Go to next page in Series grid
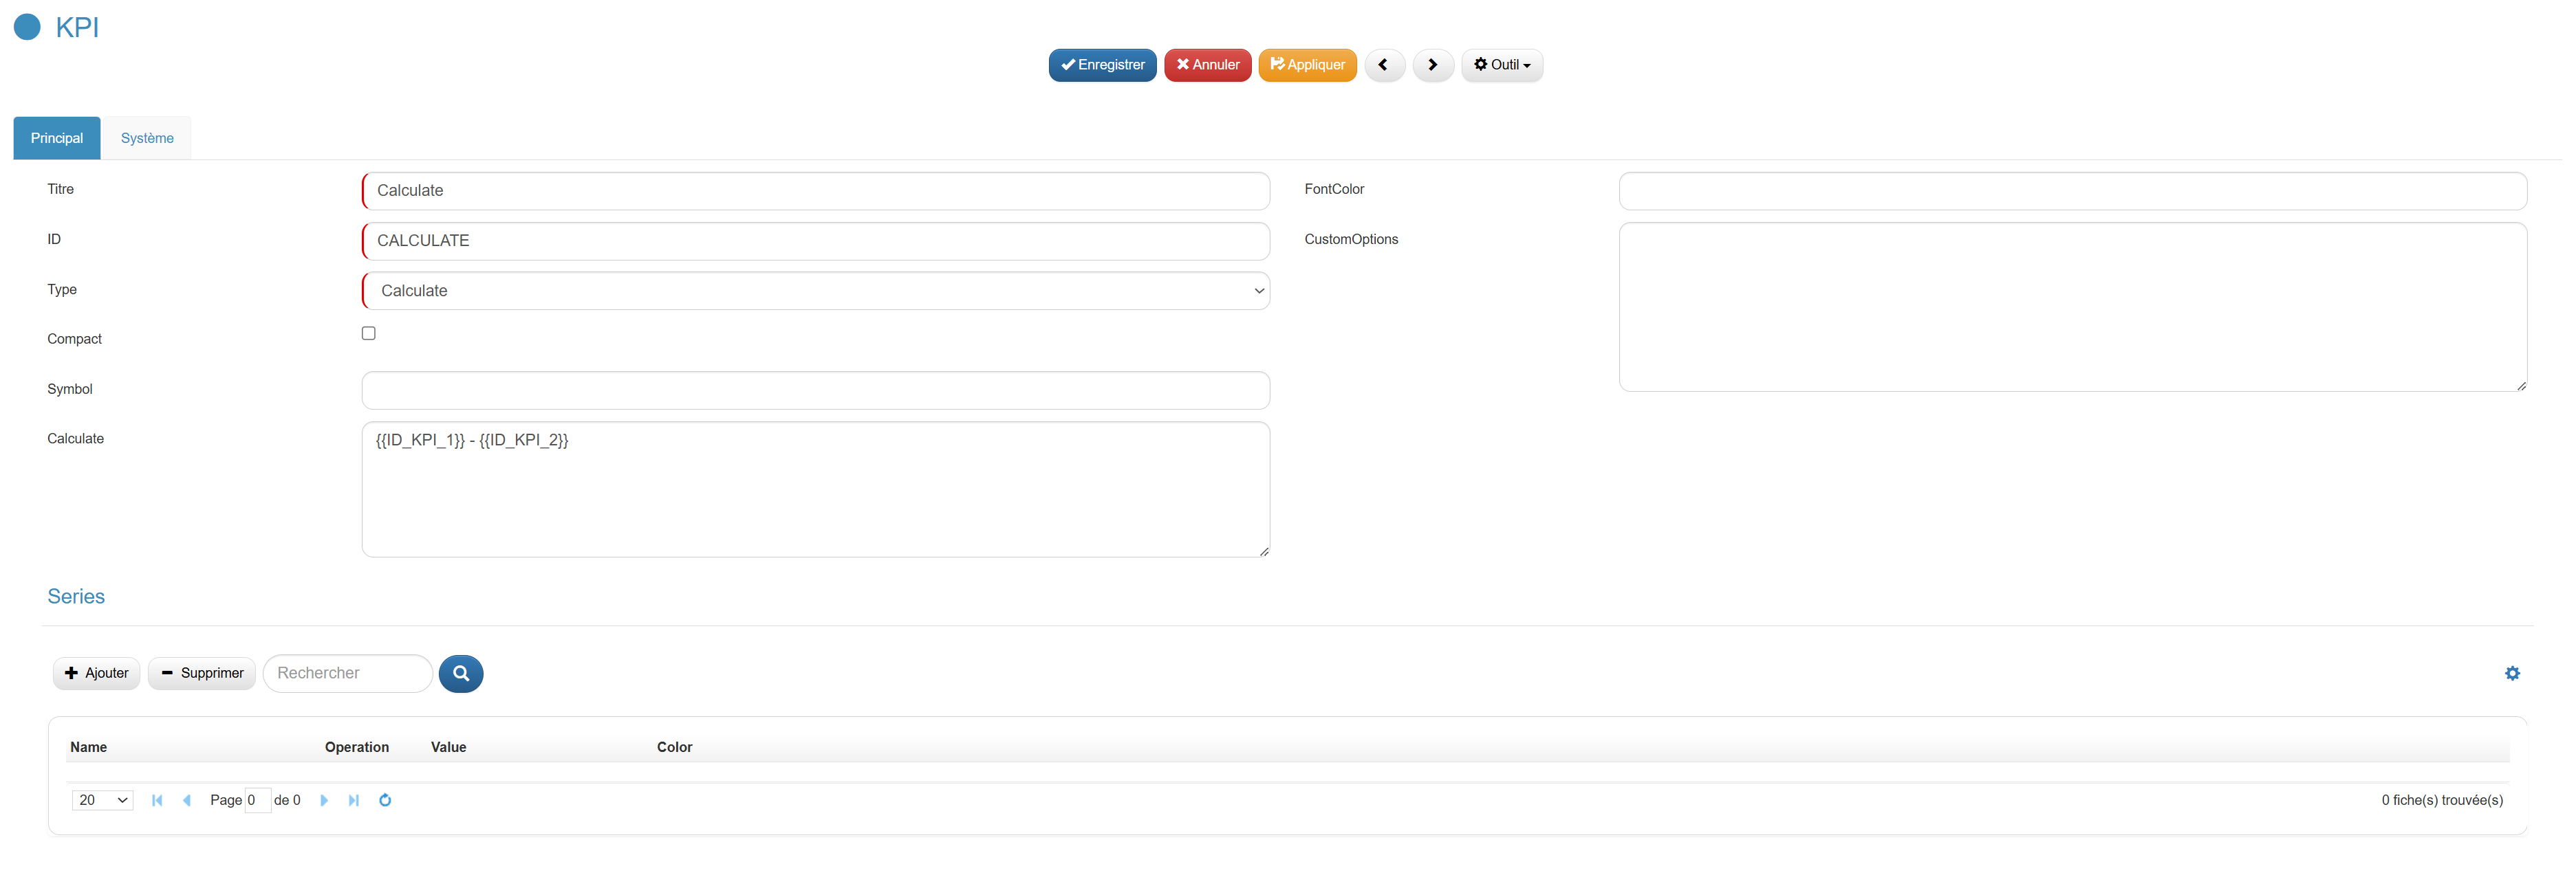Screen dimensions: 2576x875 (323, 800)
